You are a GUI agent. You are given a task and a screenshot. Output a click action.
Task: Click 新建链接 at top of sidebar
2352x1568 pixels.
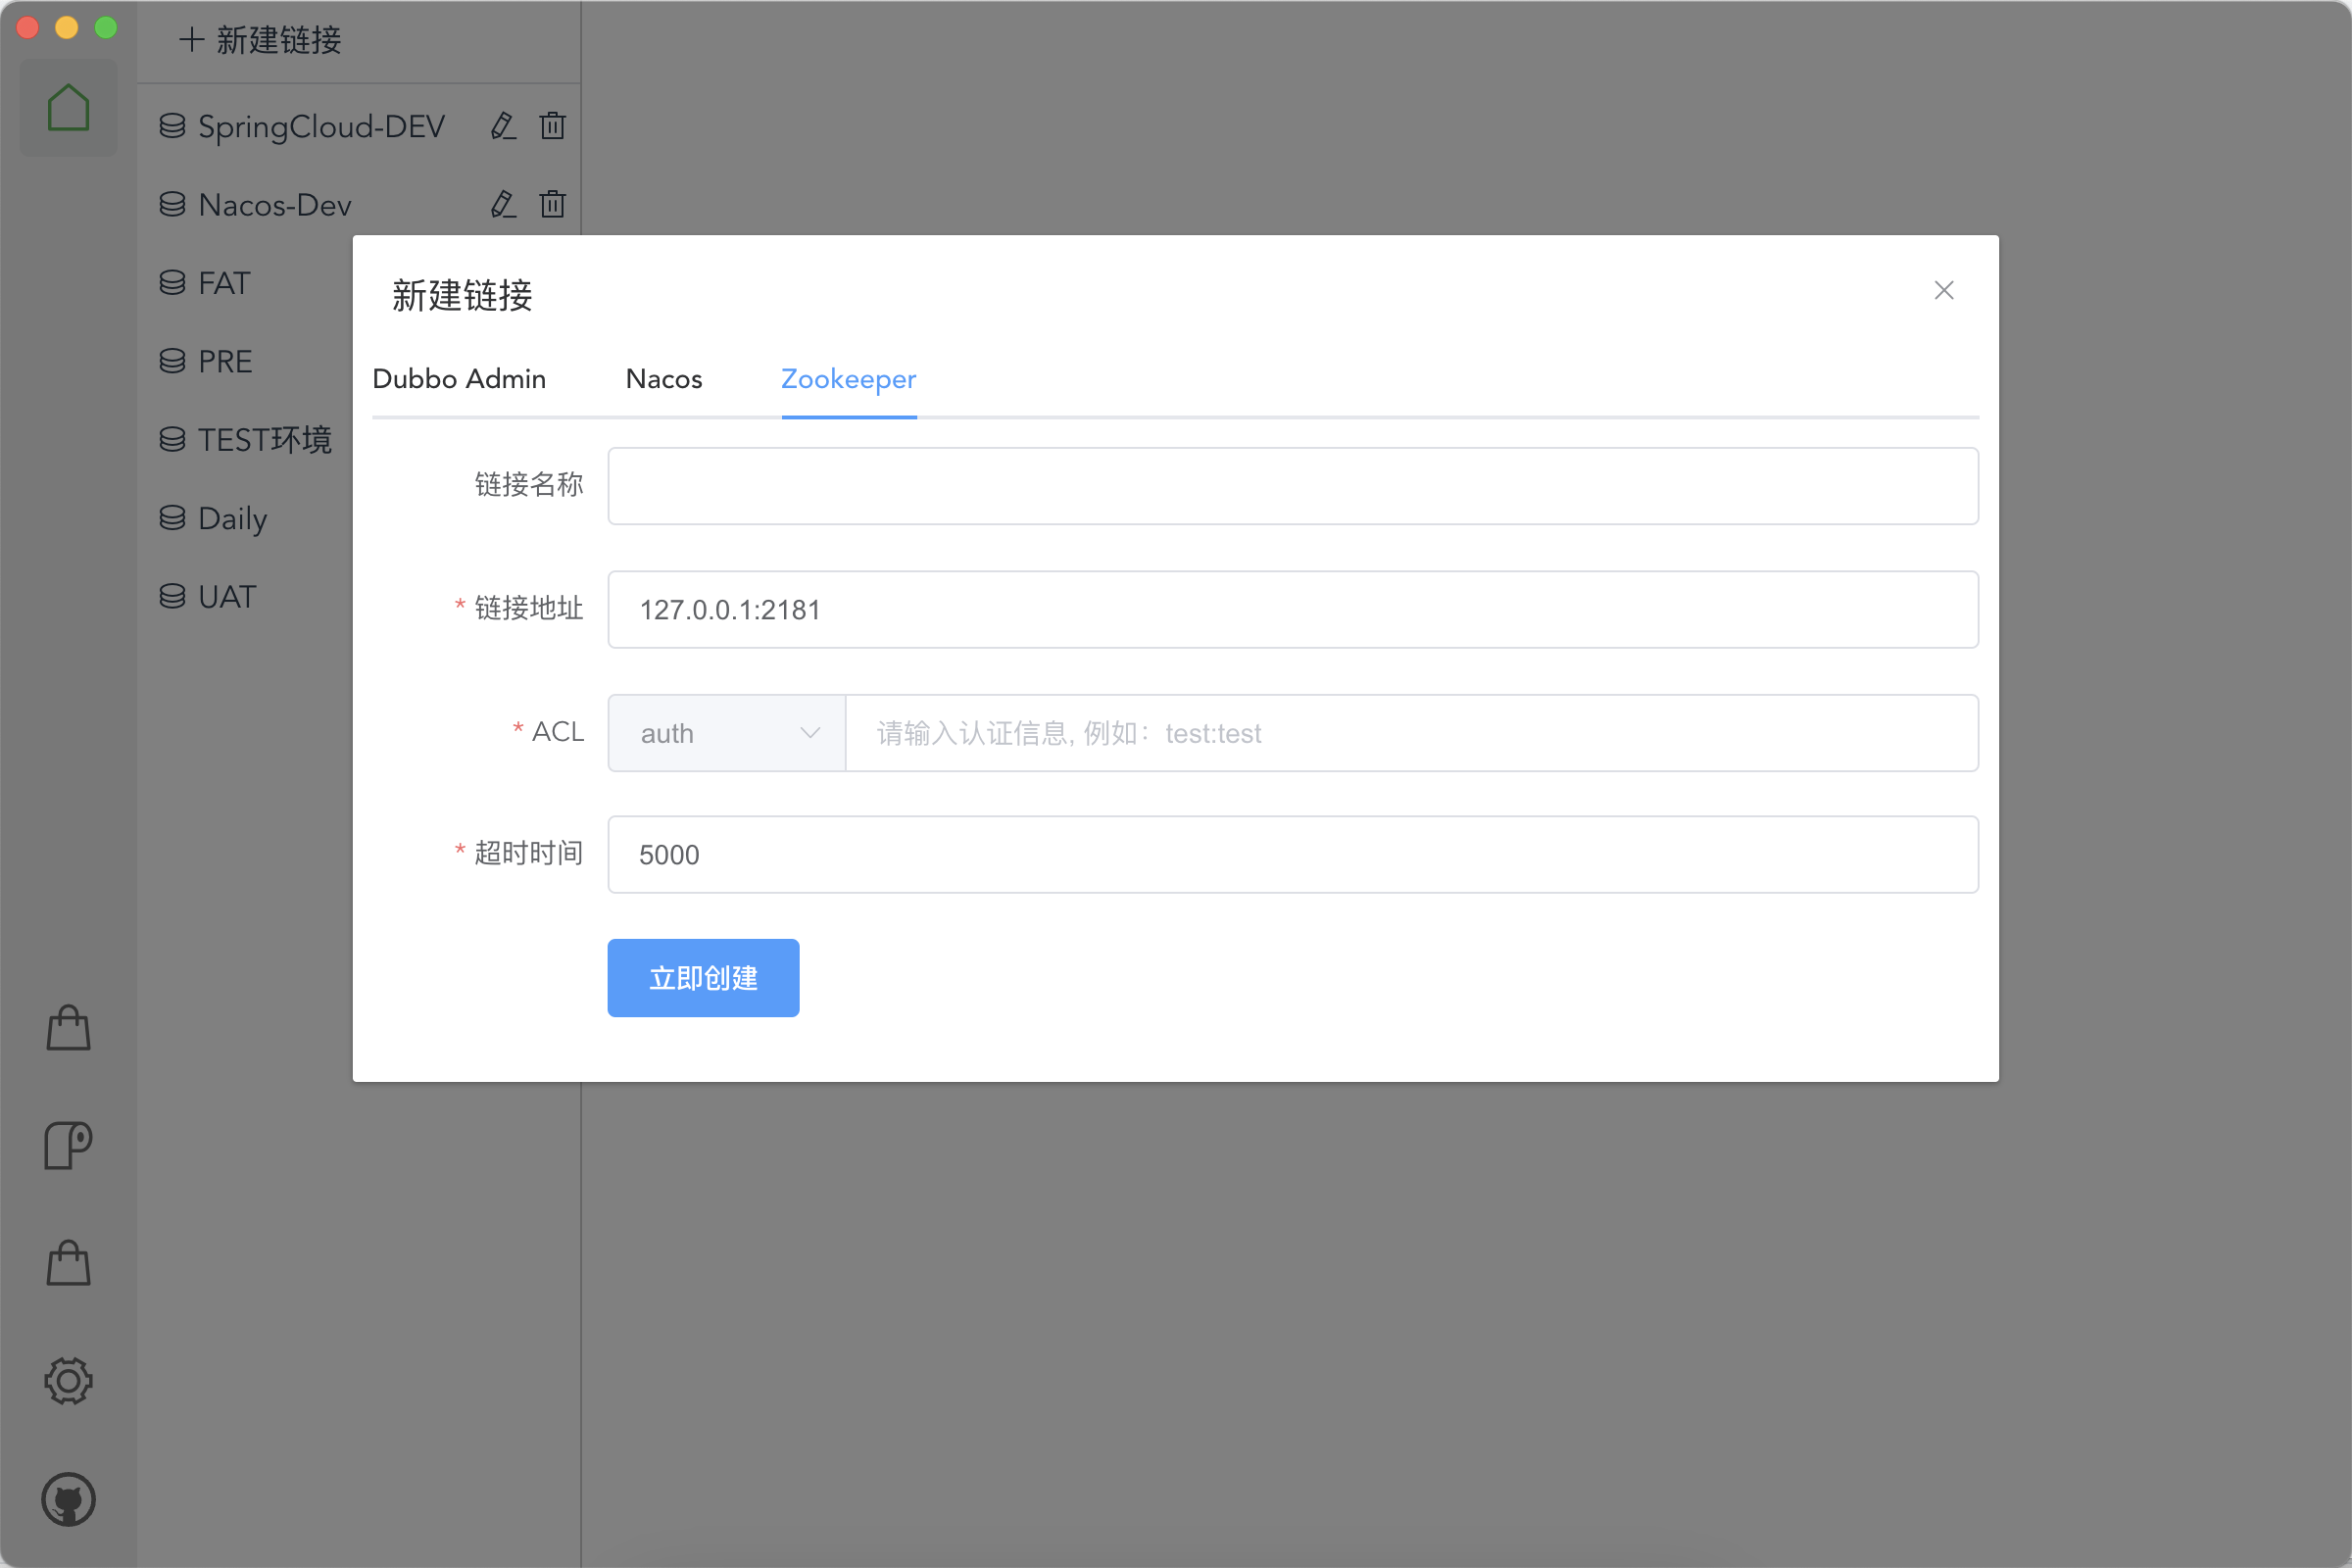[x=261, y=40]
